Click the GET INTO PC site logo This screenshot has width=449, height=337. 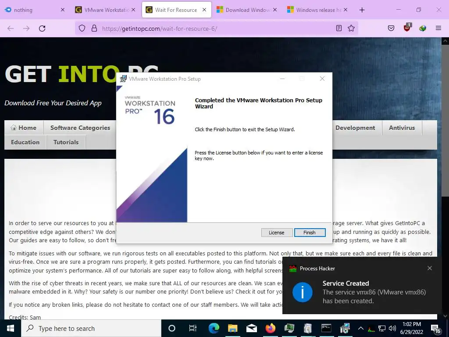click(x=82, y=74)
